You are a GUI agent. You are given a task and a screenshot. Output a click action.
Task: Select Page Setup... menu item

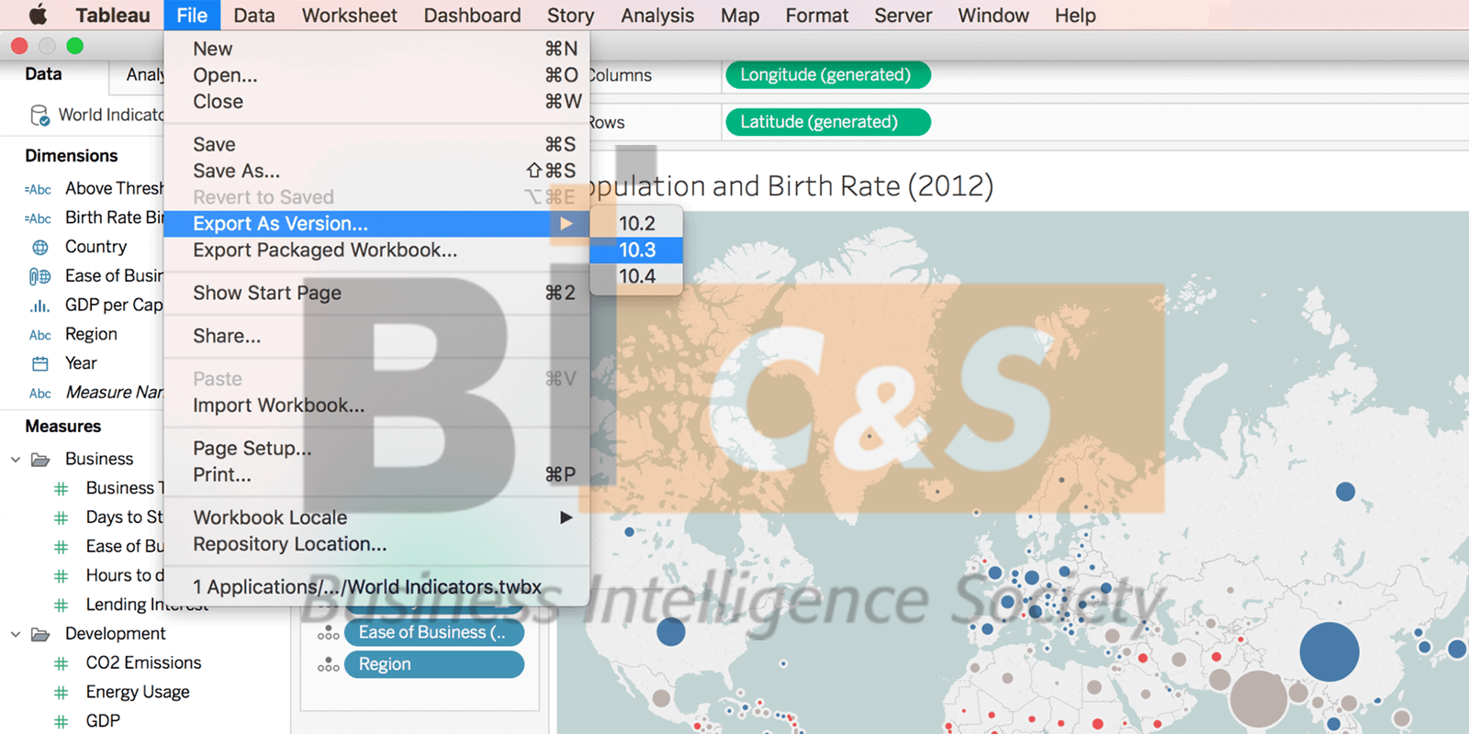(x=376, y=449)
